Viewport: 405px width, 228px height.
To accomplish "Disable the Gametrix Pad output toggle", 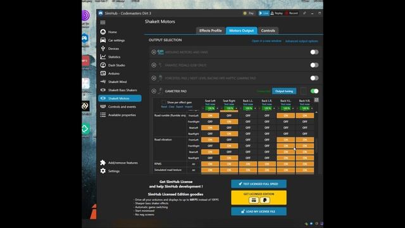I will [x=315, y=91].
